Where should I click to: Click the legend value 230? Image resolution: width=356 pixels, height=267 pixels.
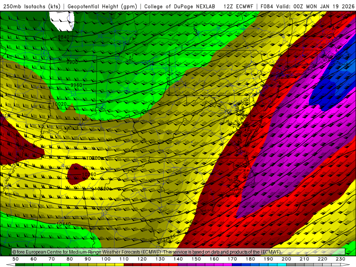340,259
